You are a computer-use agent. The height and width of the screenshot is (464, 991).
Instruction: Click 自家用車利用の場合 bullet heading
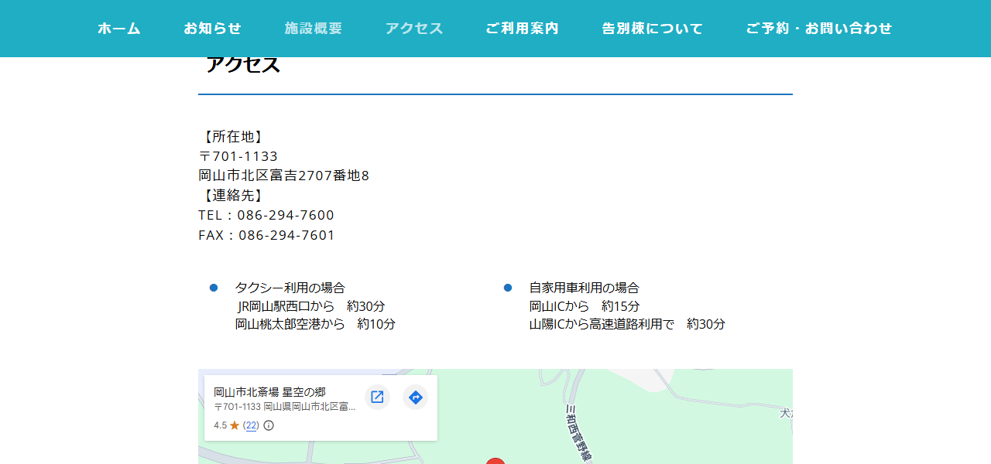(585, 288)
